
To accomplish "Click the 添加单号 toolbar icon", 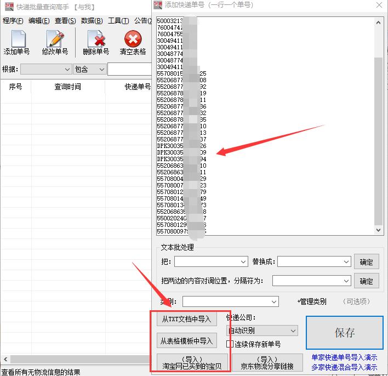I will 17,42.
